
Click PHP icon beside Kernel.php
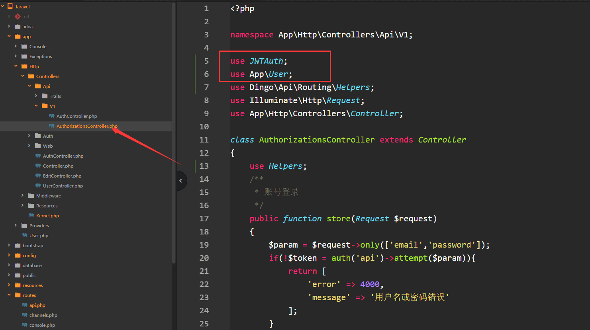click(x=31, y=215)
